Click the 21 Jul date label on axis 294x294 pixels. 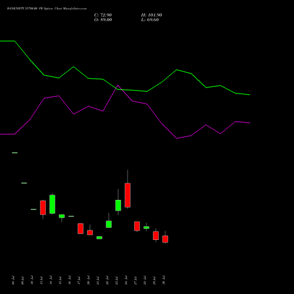[x=98, y=280]
